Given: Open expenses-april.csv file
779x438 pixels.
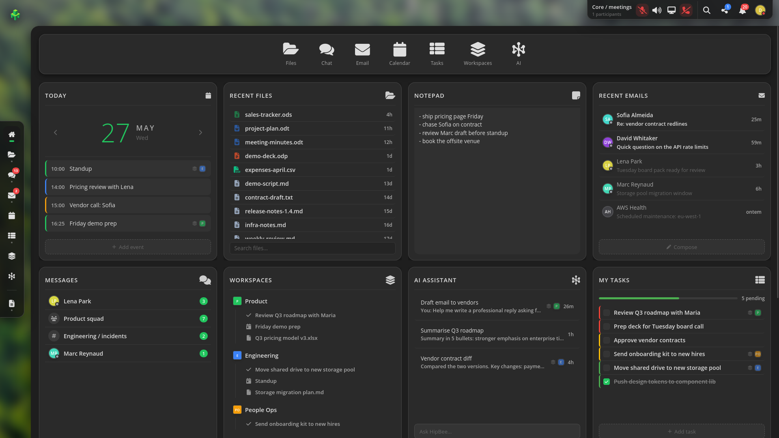Looking at the screenshot, I should [x=312, y=170].
